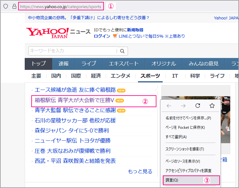Click the back arrow in context menu
Screen dimensions: 239x188
point(169,106)
